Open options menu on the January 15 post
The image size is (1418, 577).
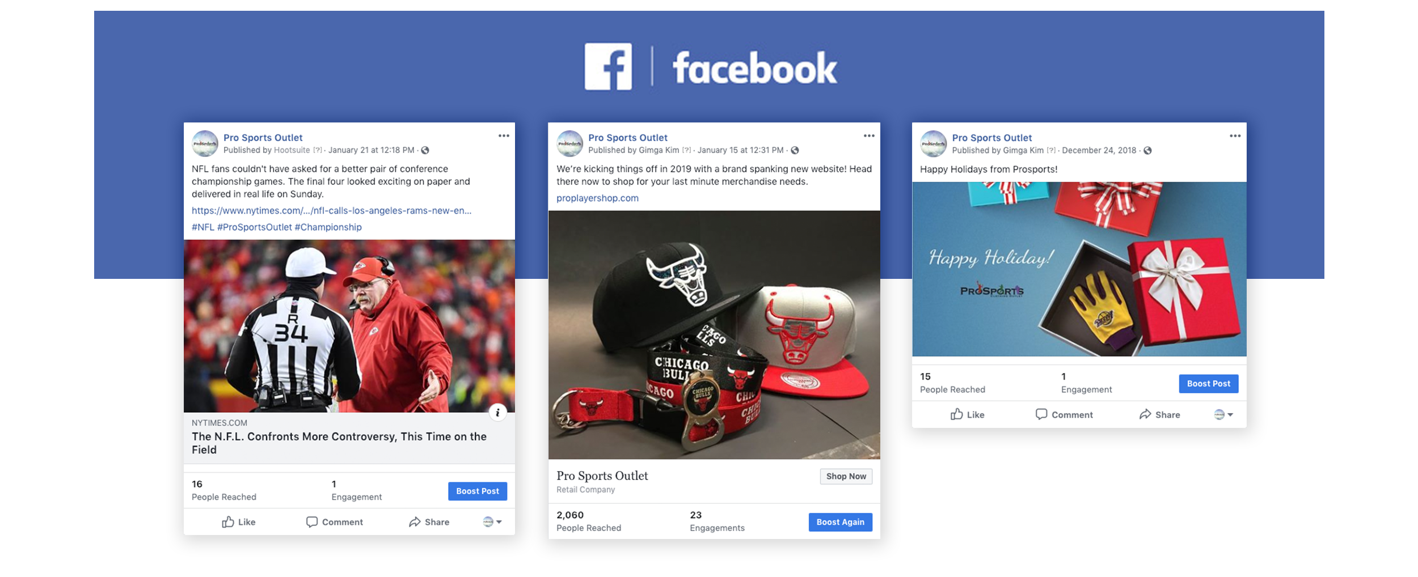point(868,136)
